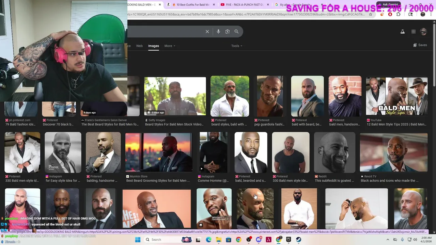Open Task View from the taskbar
Viewport: 436px width, 245px height.
(198, 240)
